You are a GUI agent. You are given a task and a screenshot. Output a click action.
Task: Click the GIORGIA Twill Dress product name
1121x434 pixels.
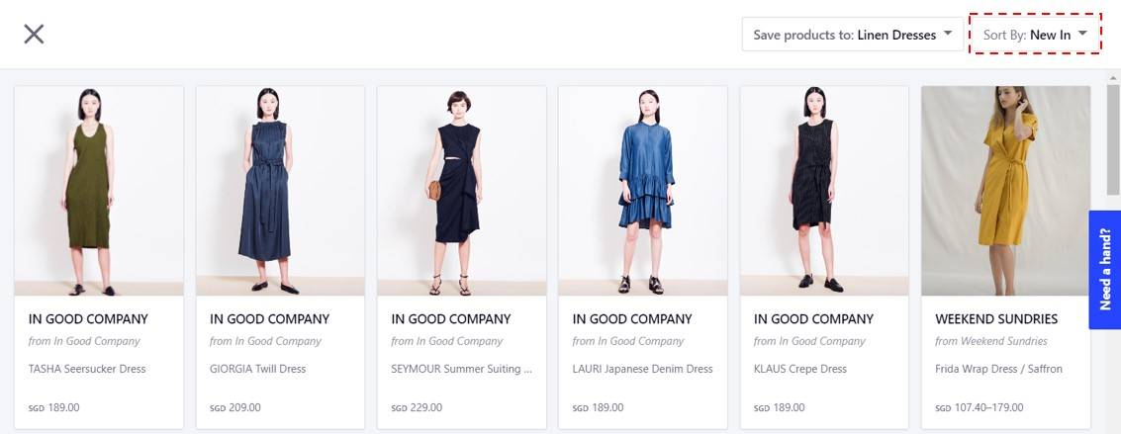[257, 369]
